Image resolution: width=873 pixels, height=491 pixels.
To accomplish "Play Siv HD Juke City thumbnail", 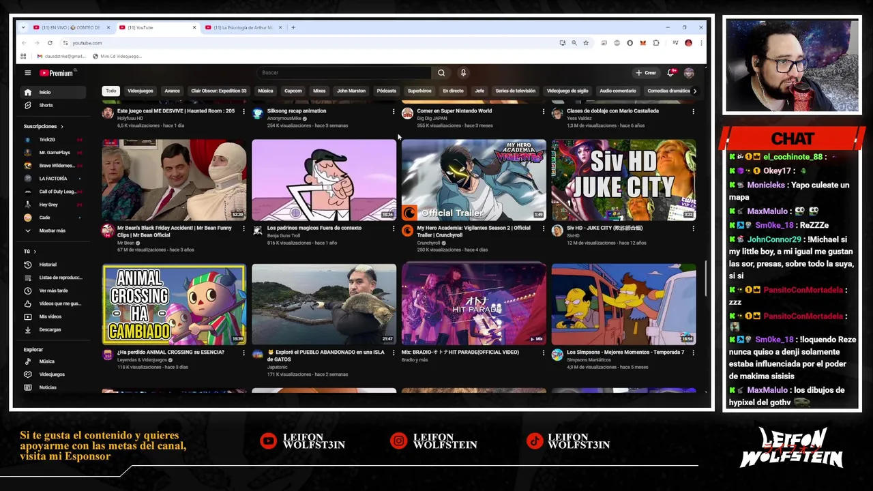I will click(624, 180).
